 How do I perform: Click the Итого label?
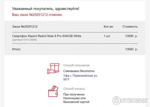16,49
